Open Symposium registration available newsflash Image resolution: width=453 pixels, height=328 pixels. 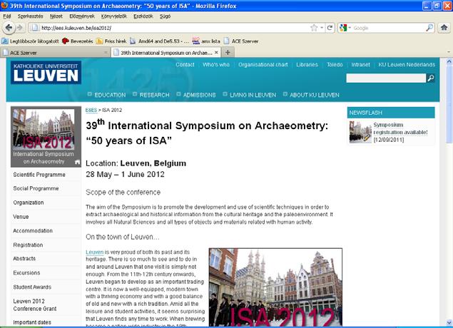click(x=400, y=129)
